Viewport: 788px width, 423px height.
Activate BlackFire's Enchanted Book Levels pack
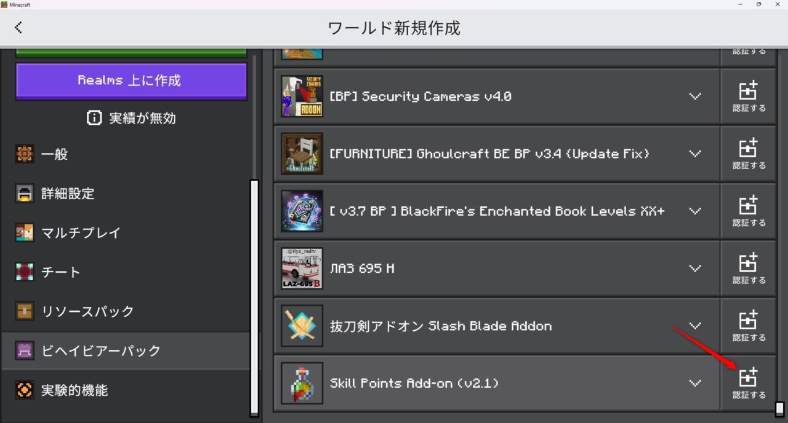pyautogui.click(x=749, y=211)
